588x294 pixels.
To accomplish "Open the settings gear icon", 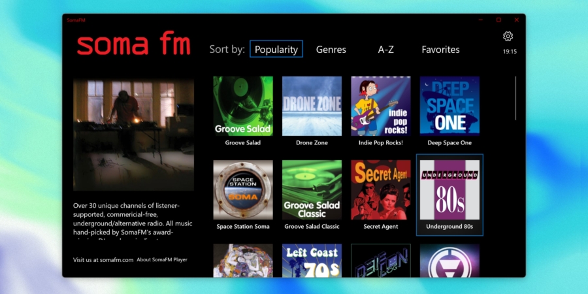I will coord(508,37).
